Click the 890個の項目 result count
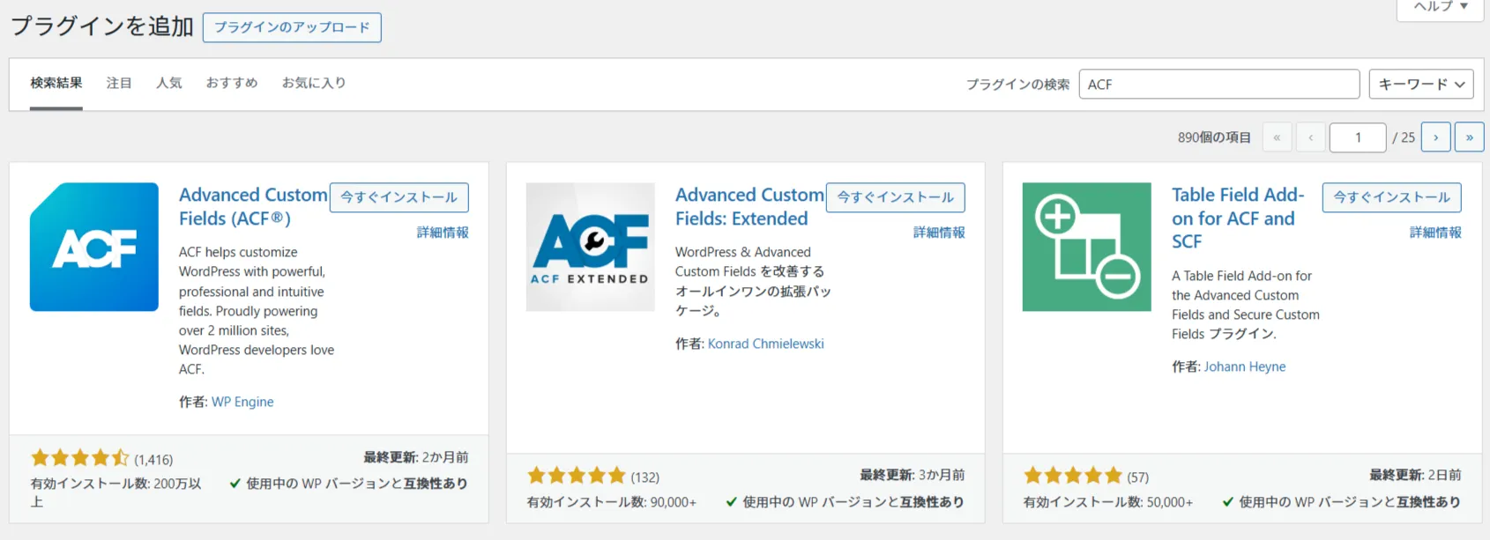This screenshot has width=1490, height=540. click(x=1214, y=137)
